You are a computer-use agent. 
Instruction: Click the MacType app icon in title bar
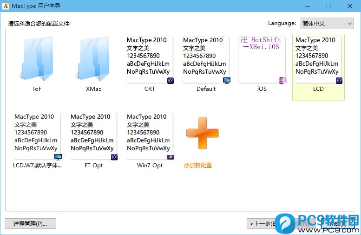pyautogui.click(x=6, y=6)
